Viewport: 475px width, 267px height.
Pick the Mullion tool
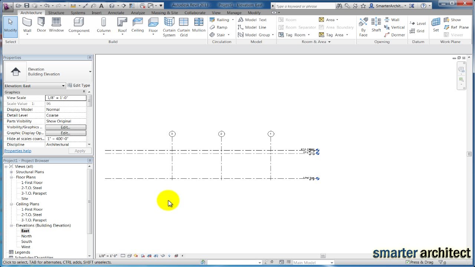click(199, 25)
